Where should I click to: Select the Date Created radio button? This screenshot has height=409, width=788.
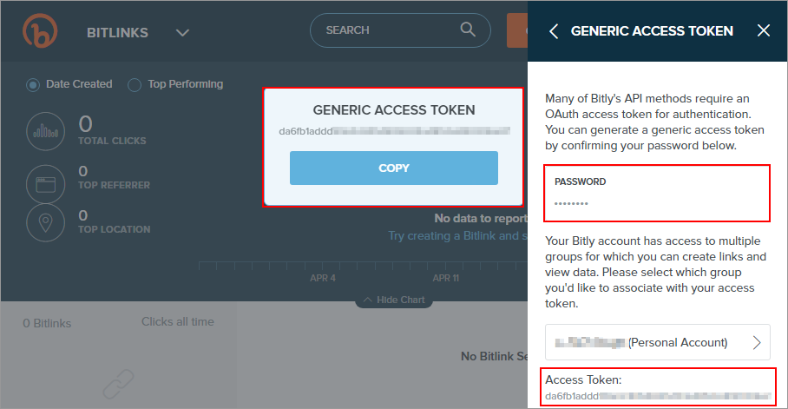33,85
